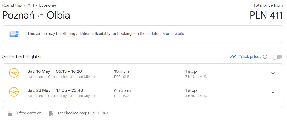The image size is (287, 121).
Task: Click the 1st checked bag price text
Action: (83, 113)
